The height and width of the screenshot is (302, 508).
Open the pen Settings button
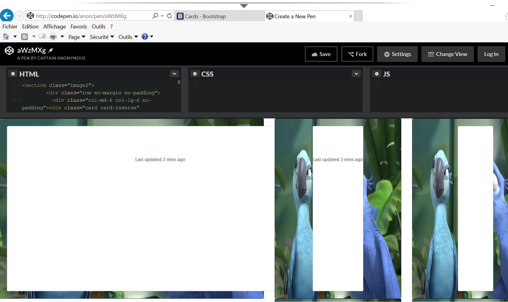[397, 54]
